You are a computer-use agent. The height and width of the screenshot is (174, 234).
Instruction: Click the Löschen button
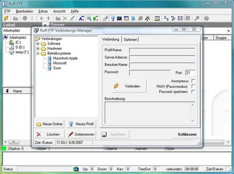[50, 134]
